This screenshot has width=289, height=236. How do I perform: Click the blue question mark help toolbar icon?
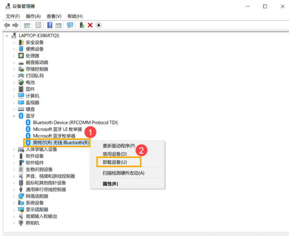50,25
